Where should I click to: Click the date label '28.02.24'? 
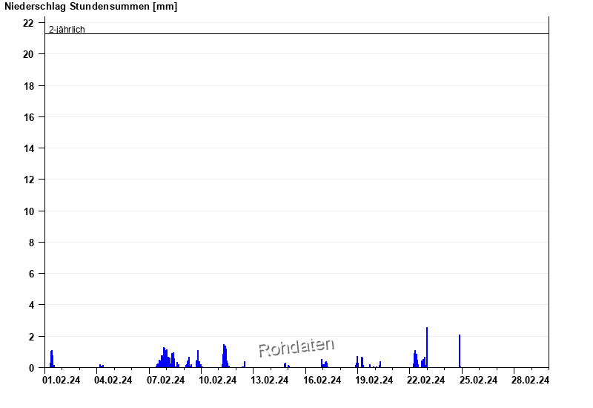tap(530, 380)
